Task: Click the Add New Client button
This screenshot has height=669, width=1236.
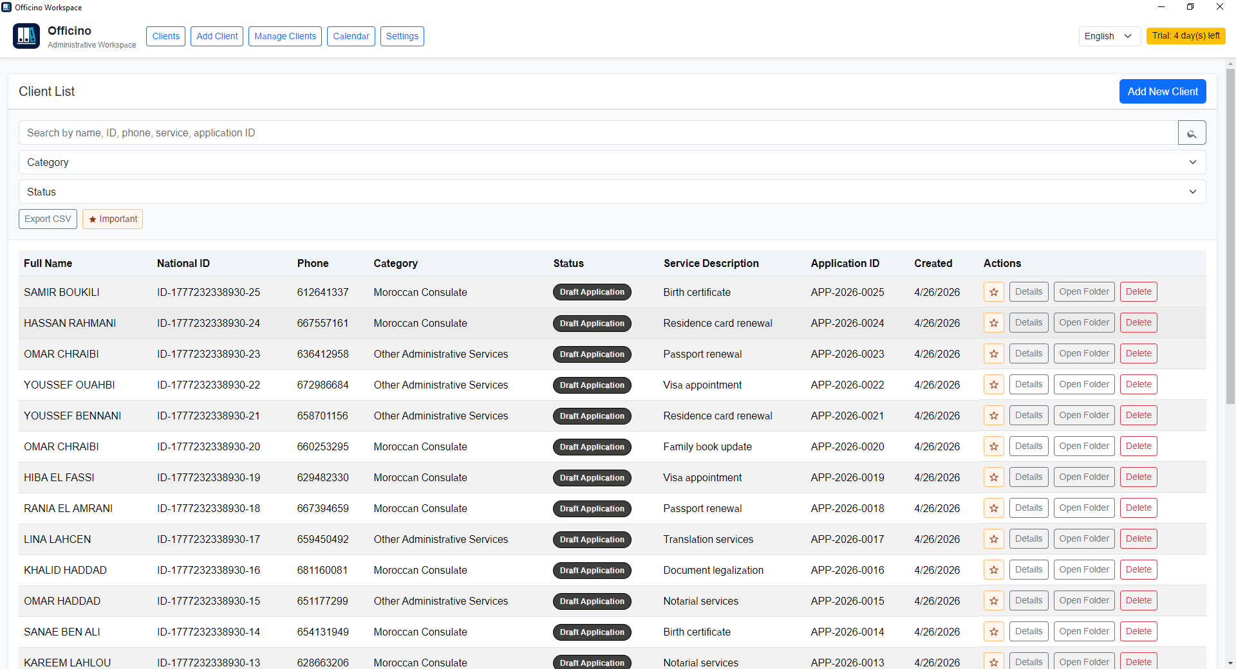Action: click(1163, 91)
